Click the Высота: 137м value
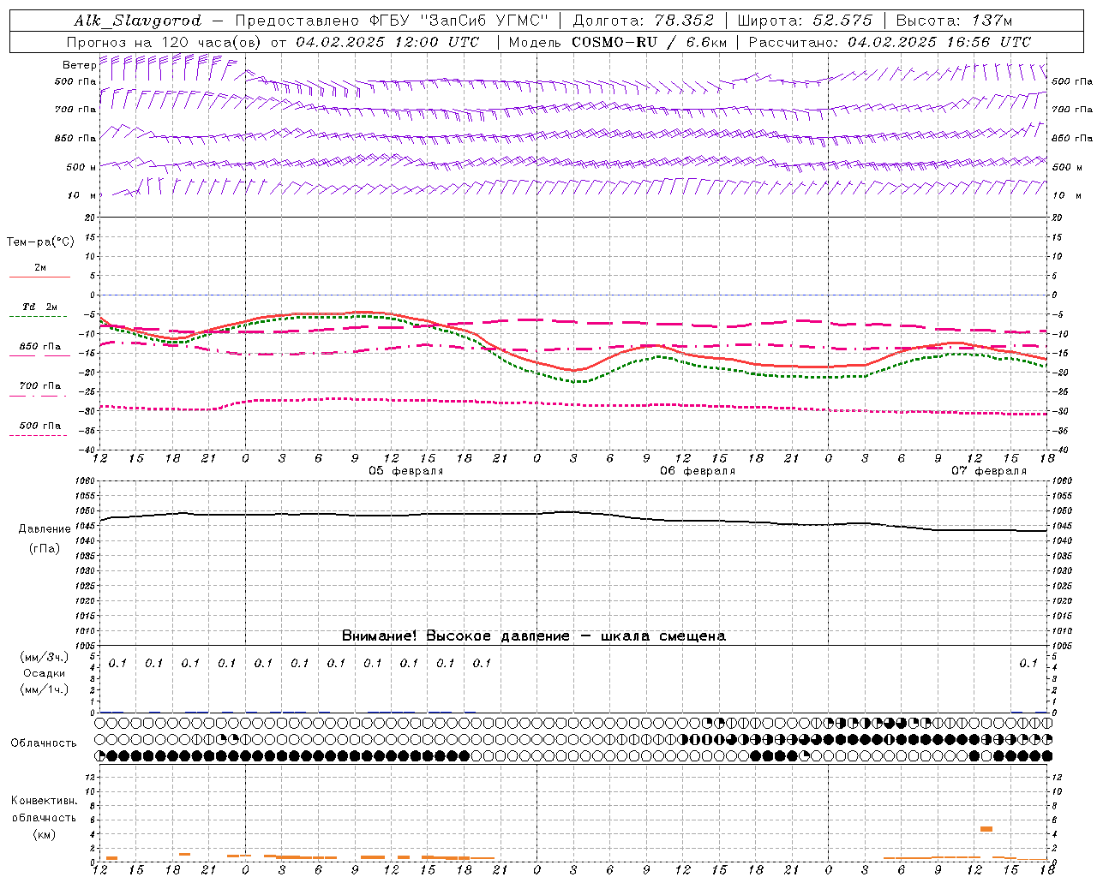The image size is (1097, 877). point(954,21)
